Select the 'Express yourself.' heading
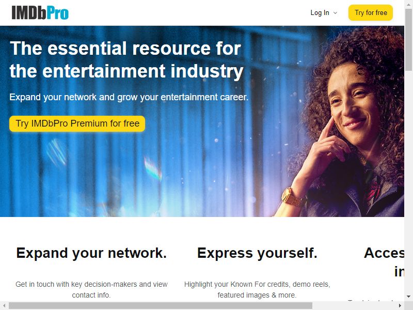 [x=257, y=253]
